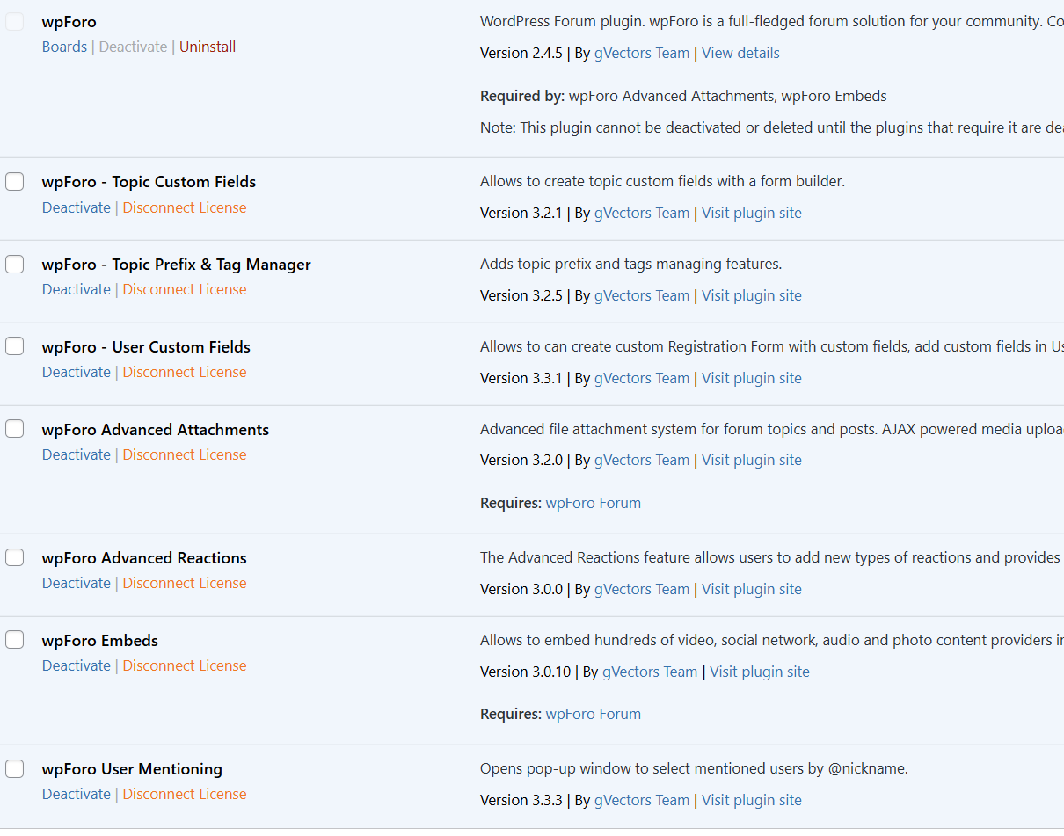This screenshot has height=836, width=1064.
Task: Check the wpForo - User Custom Fields checkbox
Action: (15, 346)
